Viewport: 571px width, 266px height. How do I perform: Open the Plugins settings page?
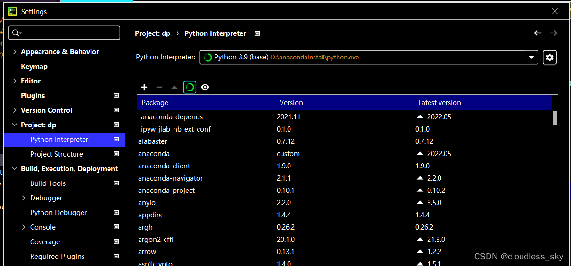tap(33, 96)
